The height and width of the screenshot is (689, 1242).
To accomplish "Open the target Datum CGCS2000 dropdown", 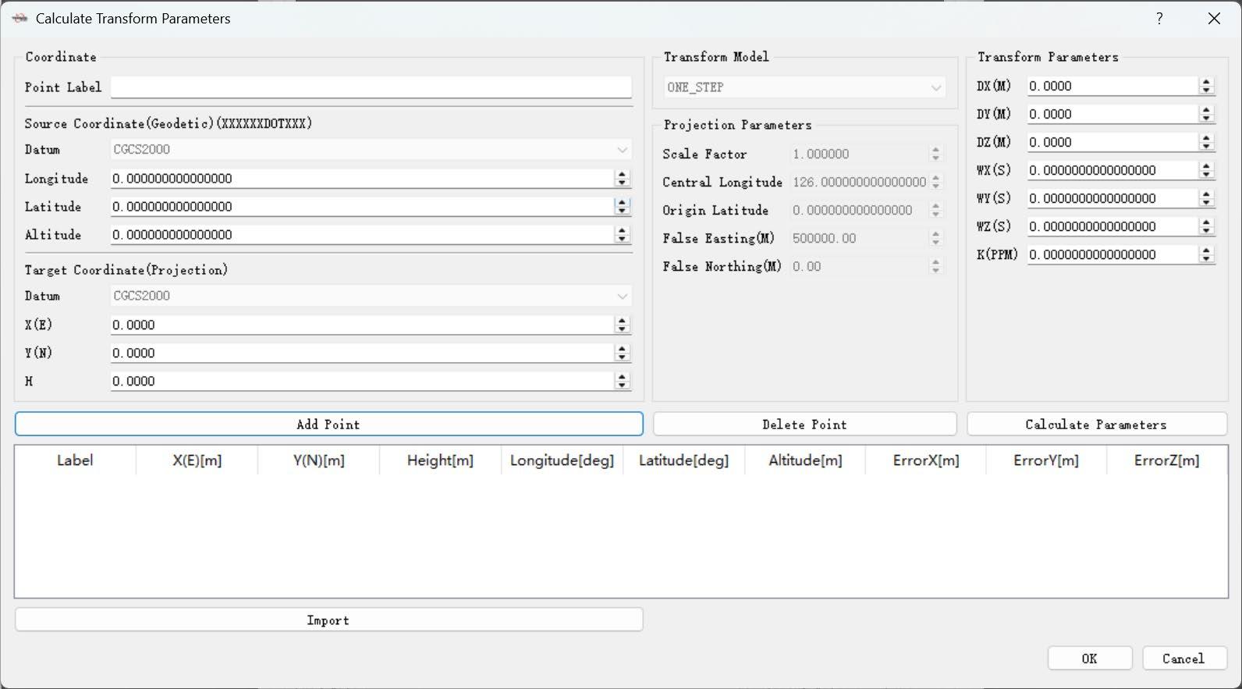I will (371, 296).
